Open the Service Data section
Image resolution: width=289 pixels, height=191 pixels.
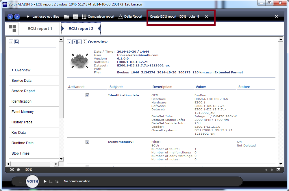point(34,81)
